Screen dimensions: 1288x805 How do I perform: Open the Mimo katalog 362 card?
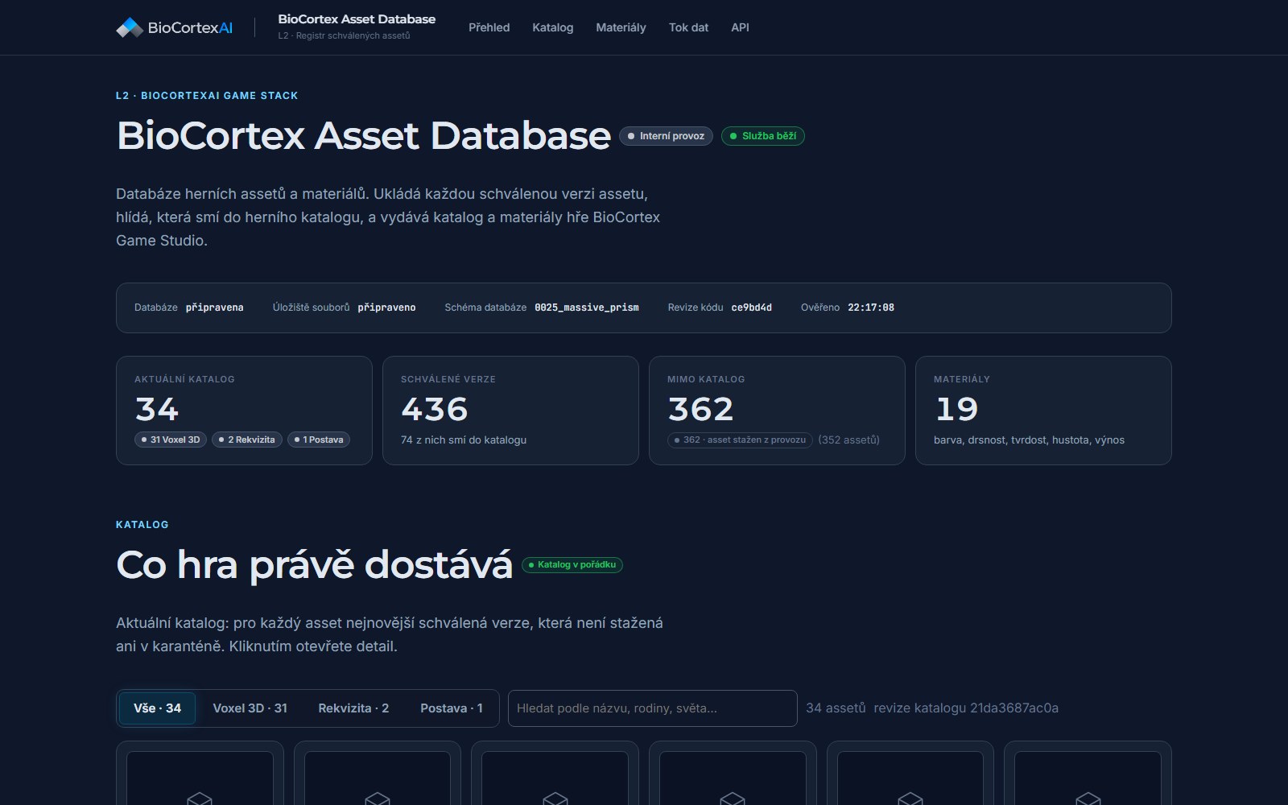pyautogui.click(x=777, y=411)
